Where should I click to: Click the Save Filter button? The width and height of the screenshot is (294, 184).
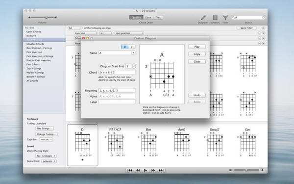[246, 28]
